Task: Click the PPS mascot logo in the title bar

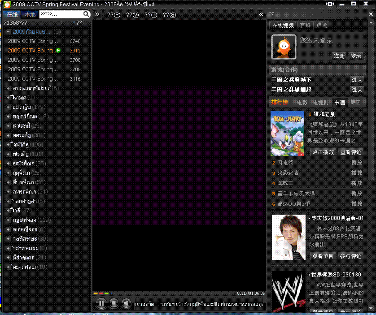Action: click(7, 4)
